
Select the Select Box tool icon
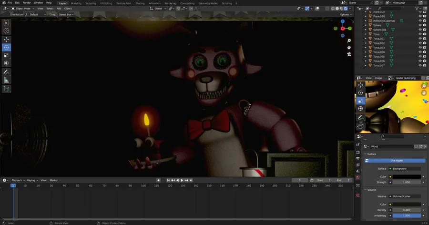tap(6, 23)
